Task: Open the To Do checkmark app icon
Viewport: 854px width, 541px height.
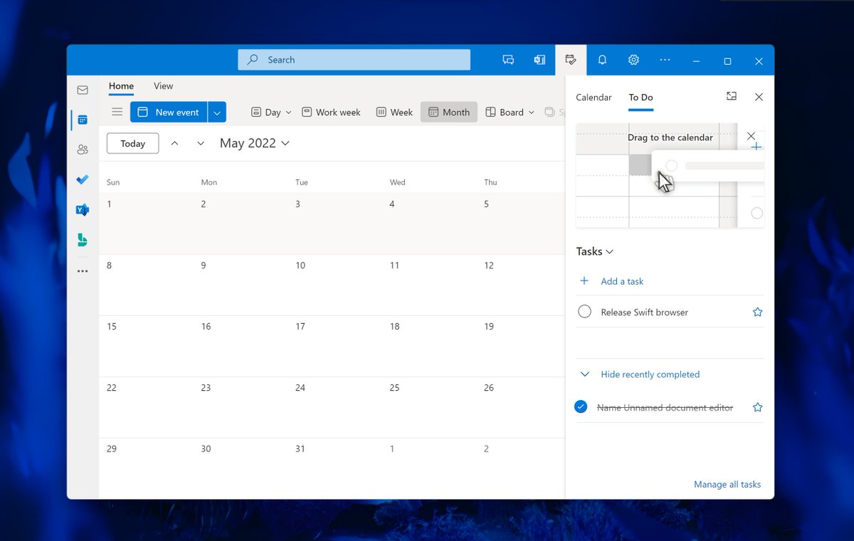Action: pyautogui.click(x=83, y=179)
